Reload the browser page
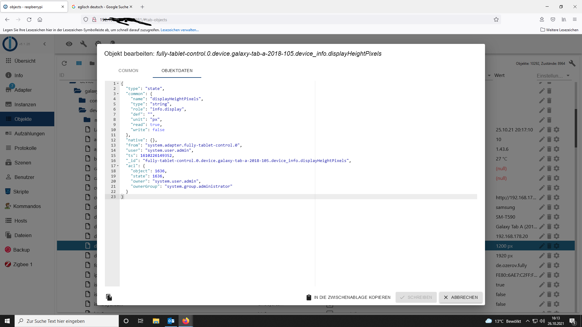The width and height of the screenshot is (582, 327). point(29,20)
